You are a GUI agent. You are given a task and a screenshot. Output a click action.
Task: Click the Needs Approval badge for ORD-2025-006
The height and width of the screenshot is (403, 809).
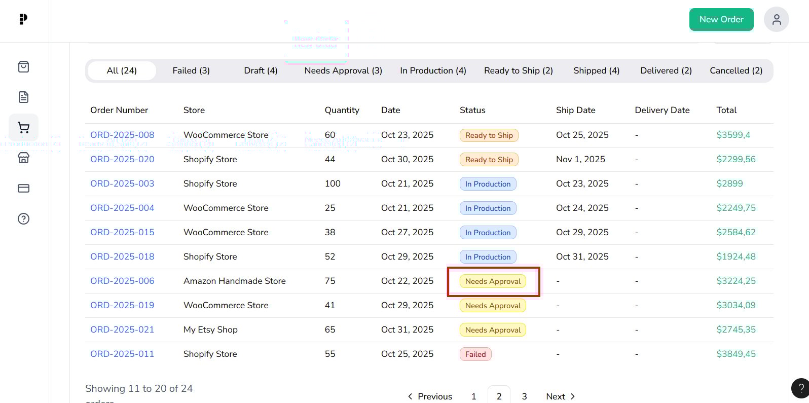(493, 281)
